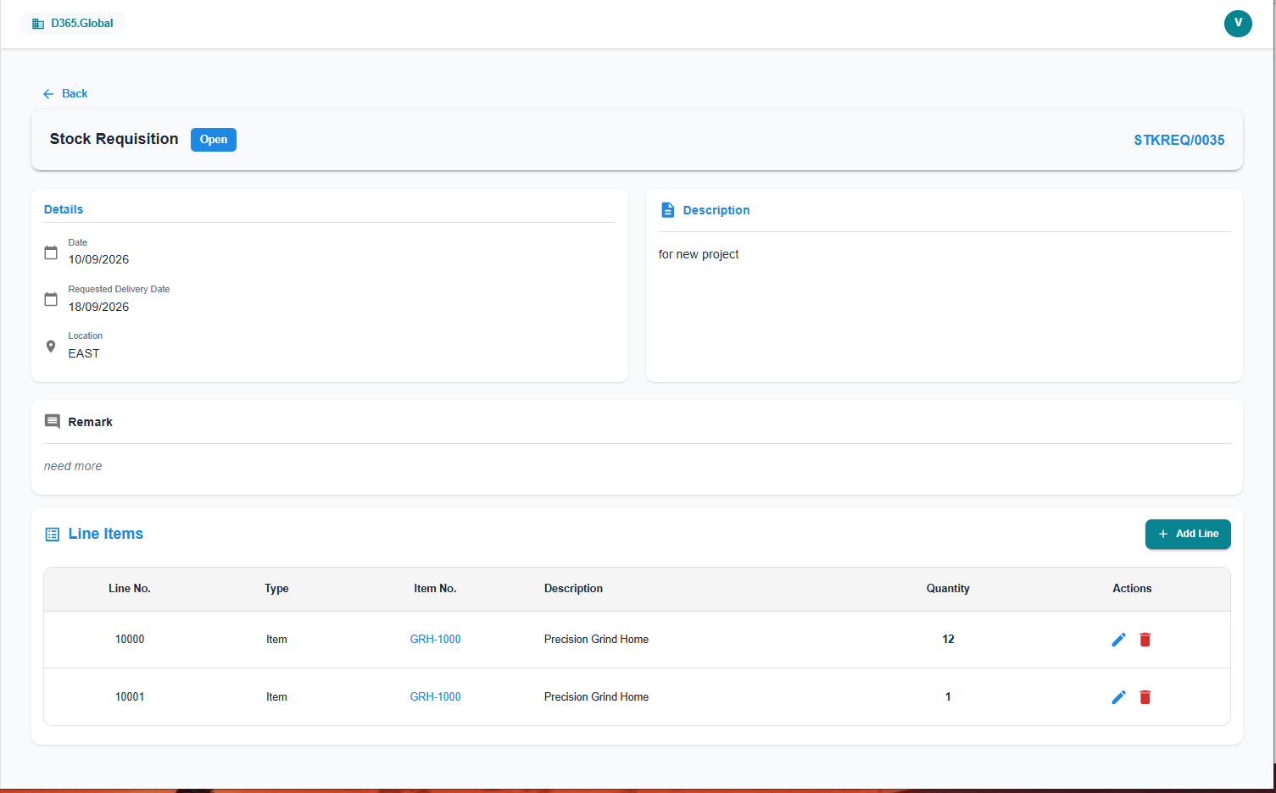Click the Requested Delivery Date calendar icon
The image size is (1276, 793).
[51, 299]
